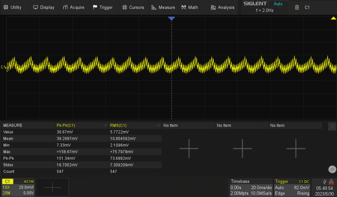Collapse the RMS(C1) statistics column
The height and width of the screenshot is (197, 337).
click(158, 125)
